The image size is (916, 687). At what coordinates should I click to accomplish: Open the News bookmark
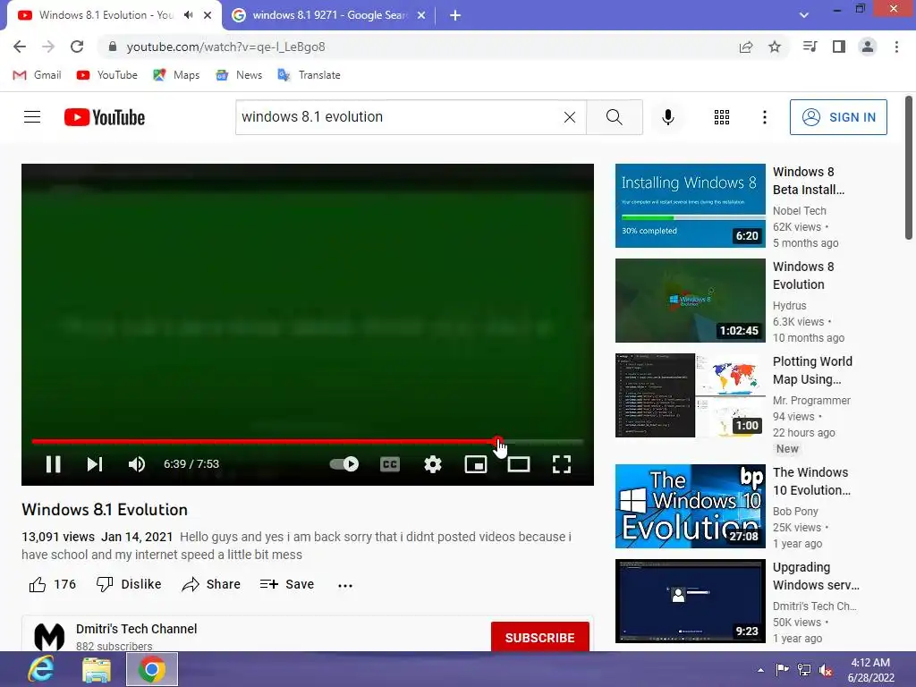[238, 75]
